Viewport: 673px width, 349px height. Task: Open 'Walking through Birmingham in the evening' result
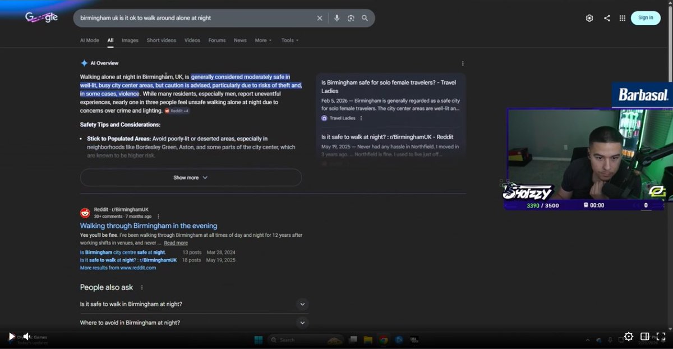click(x=149, y=226)
